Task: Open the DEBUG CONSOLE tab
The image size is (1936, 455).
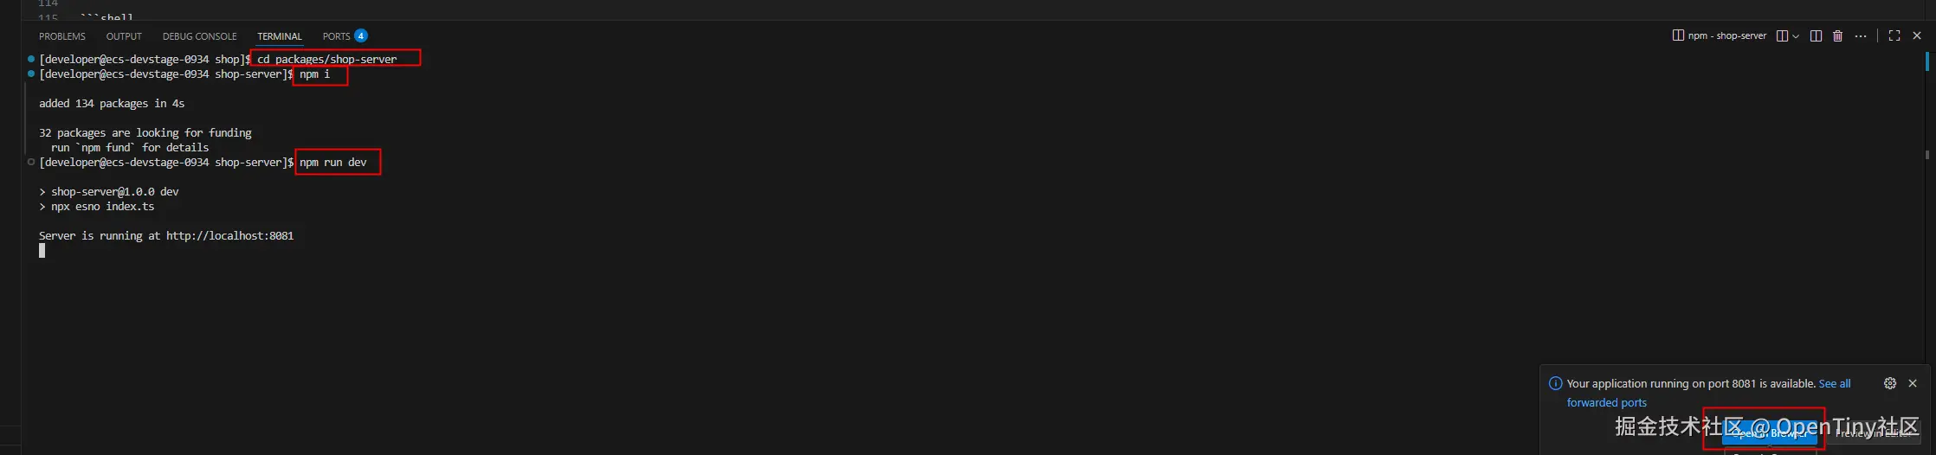Action: [200, 36]
